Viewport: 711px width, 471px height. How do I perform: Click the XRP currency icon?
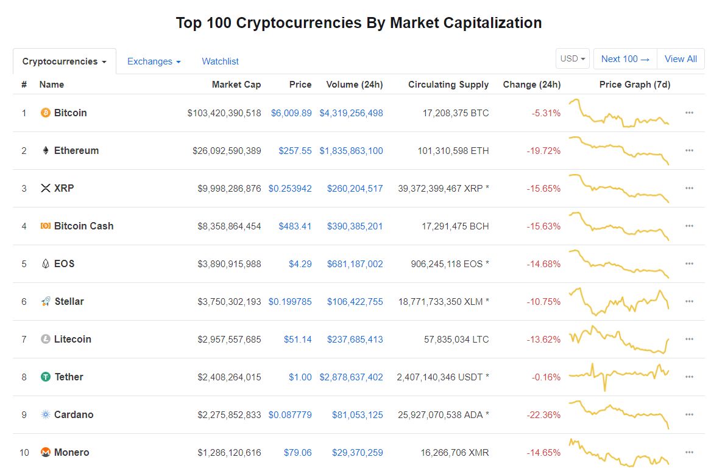(46, 188)
